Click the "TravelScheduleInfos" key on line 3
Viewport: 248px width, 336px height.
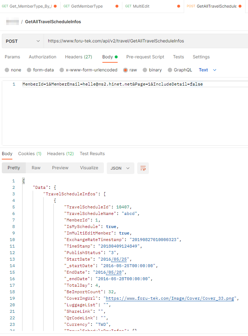click(x=70, y=194)
